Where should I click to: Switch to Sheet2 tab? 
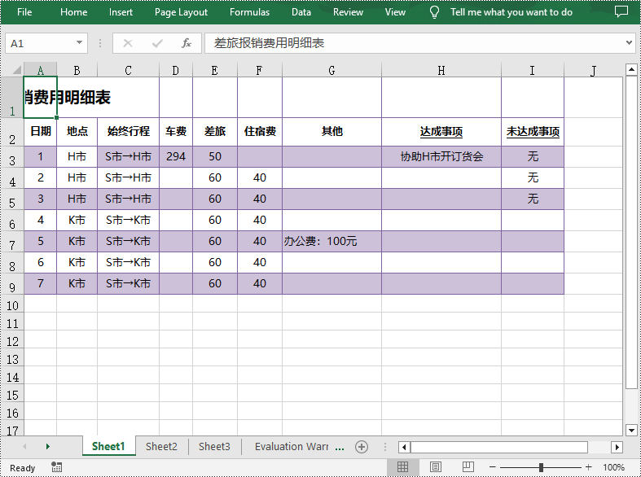[x=161, y=446]
